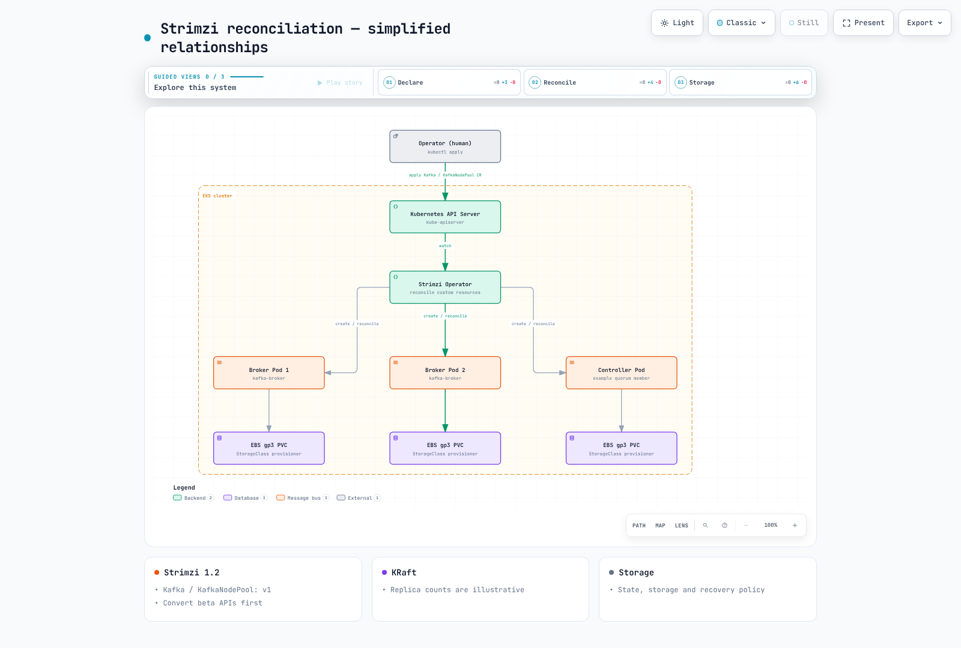Click the queue icon on Controller Pod

572,363
